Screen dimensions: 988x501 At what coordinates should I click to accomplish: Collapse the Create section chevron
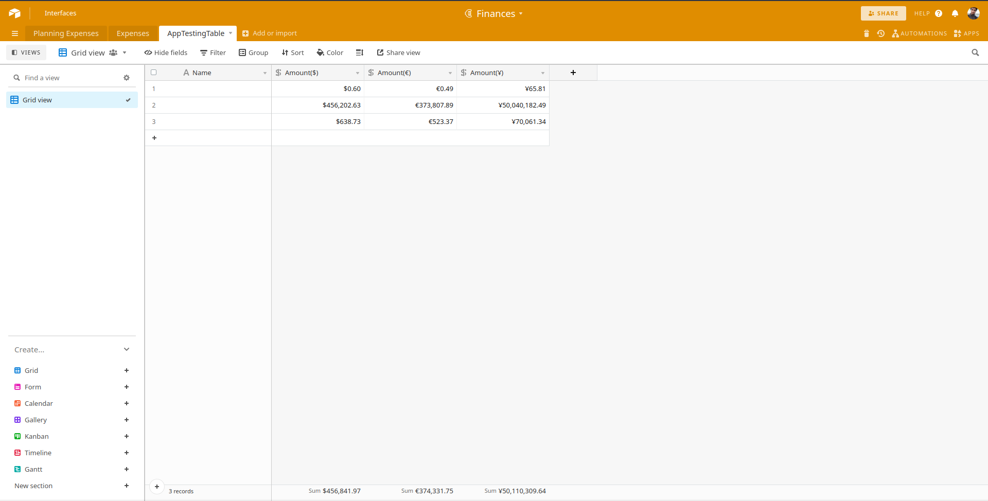coord(127,349)
